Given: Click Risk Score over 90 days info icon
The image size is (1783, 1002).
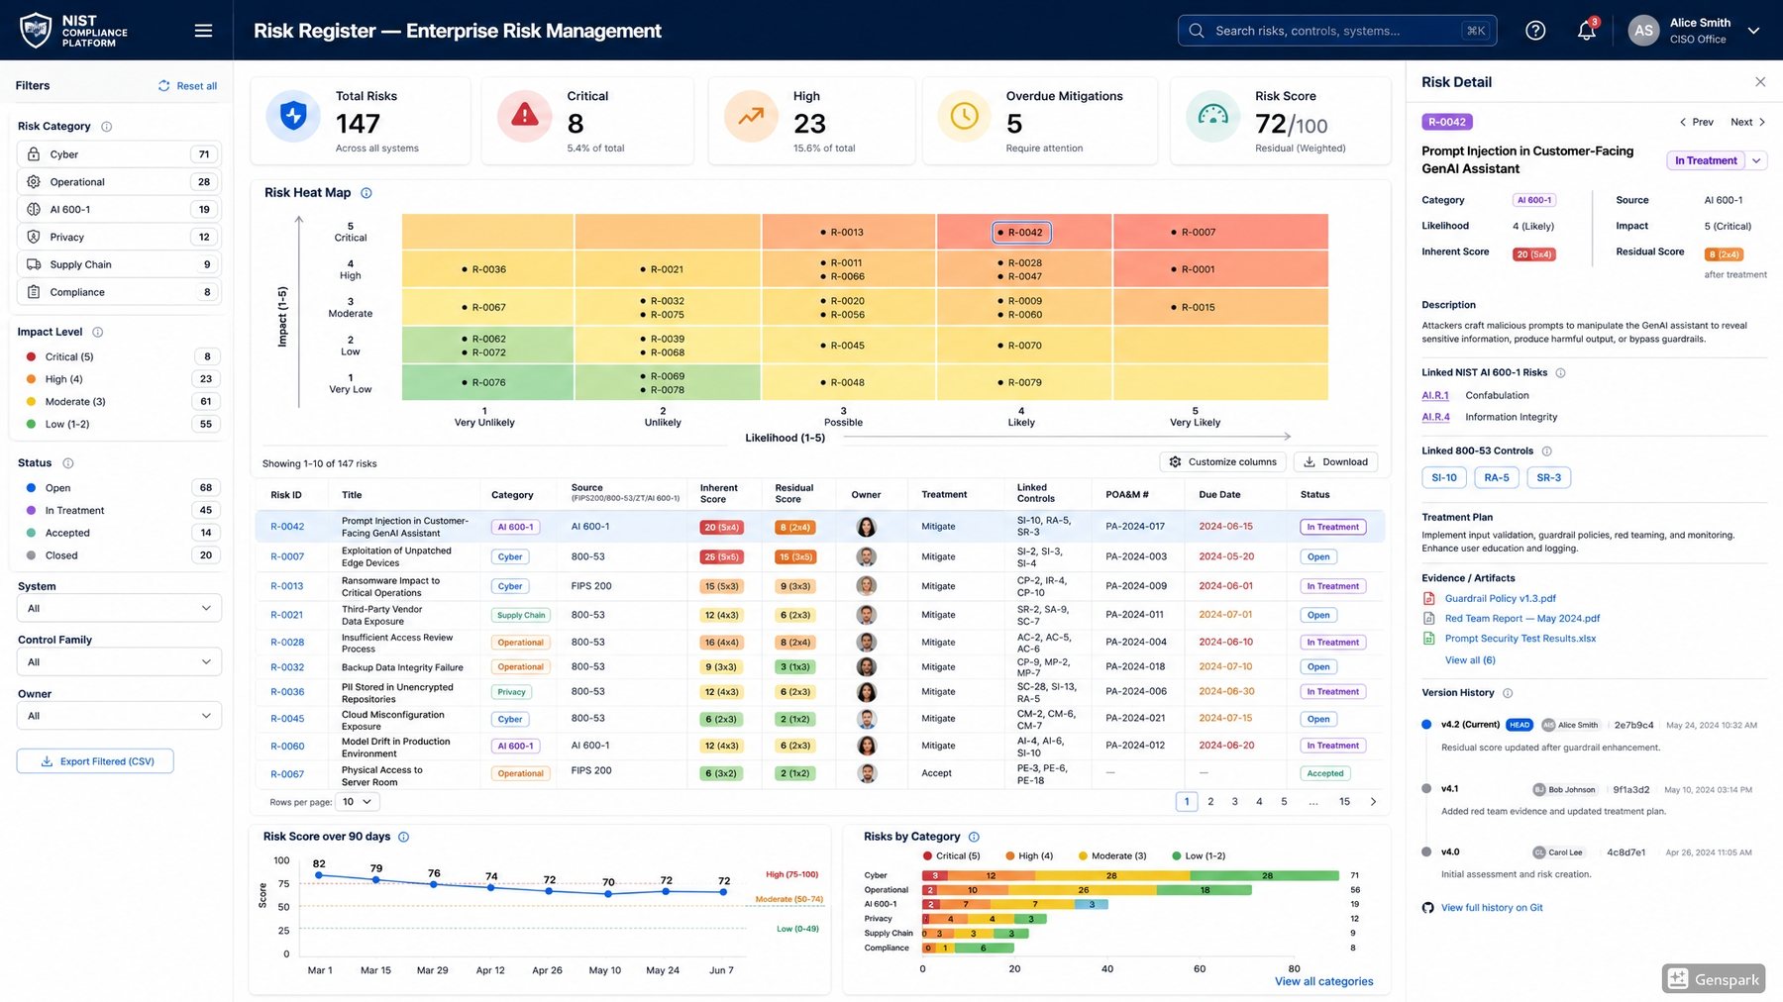Looking at the screenshot, I should click(x=404, y=838).
